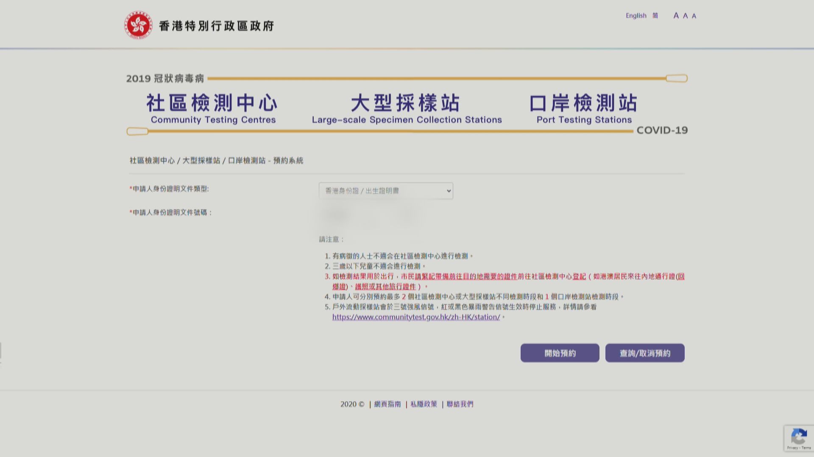The height and width of the screenshot is (457, 814).
Task: Click the 社區檢測中心 banner heading
Action: coord(212,103)
